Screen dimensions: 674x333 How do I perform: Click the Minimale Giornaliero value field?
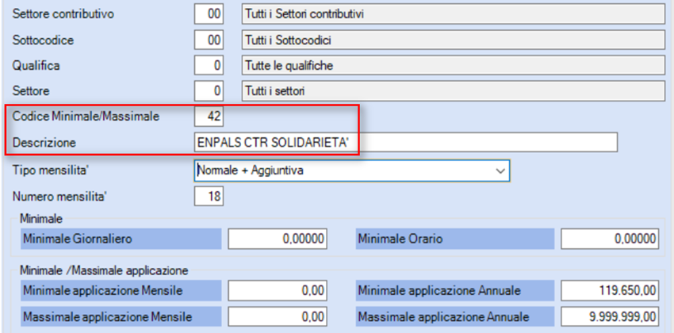pyautogui.click(x=278, y=239)
